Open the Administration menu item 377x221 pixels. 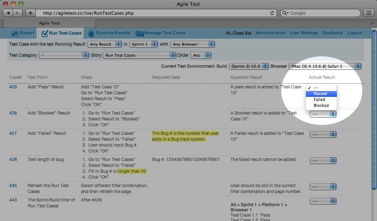tap(271, 33)
